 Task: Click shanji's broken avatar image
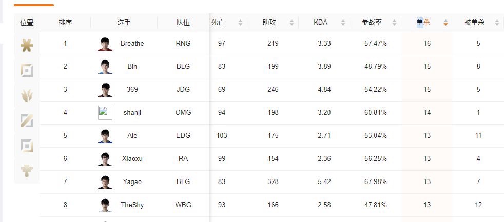point(105,113)
